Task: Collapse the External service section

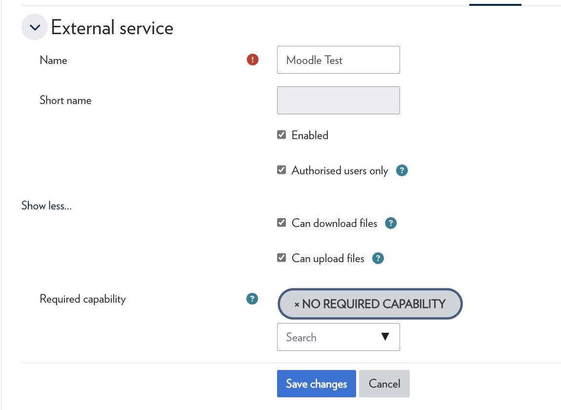Action: click(x=34, y=27)
